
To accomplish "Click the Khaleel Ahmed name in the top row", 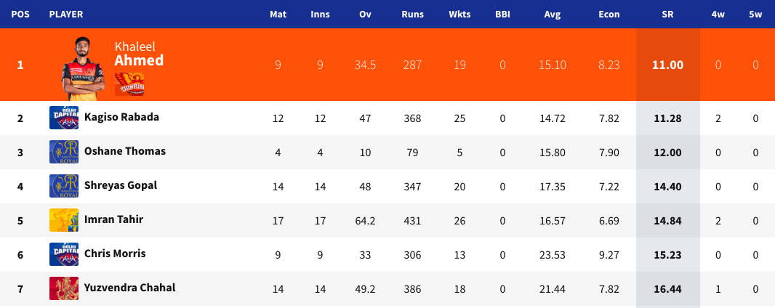I will (139, 54).
